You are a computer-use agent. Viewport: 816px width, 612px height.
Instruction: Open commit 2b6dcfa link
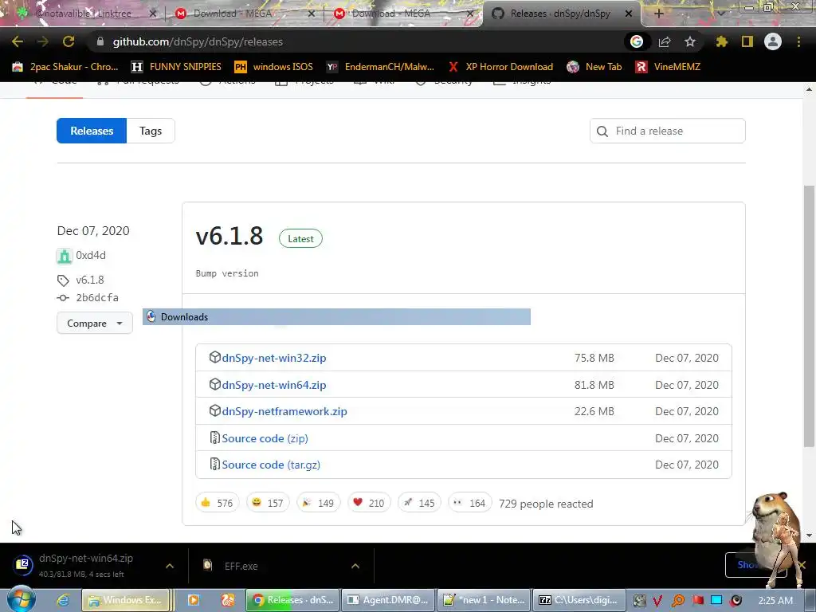[97, 298]
